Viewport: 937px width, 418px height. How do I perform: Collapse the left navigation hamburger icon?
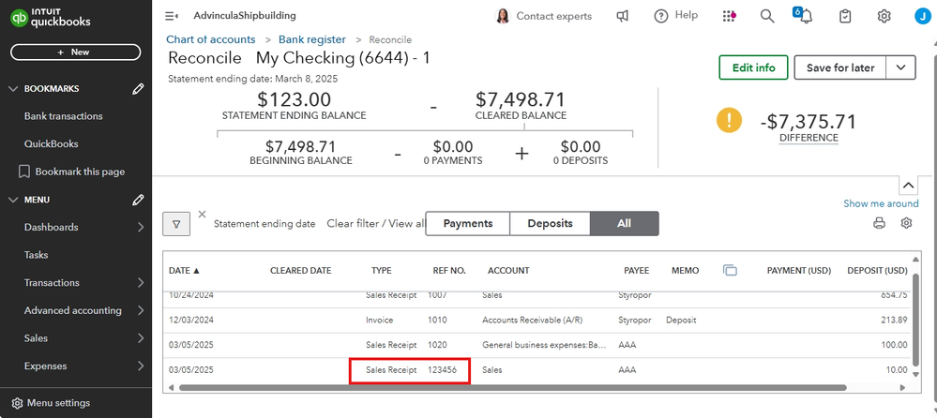click(x=171, y=16)
